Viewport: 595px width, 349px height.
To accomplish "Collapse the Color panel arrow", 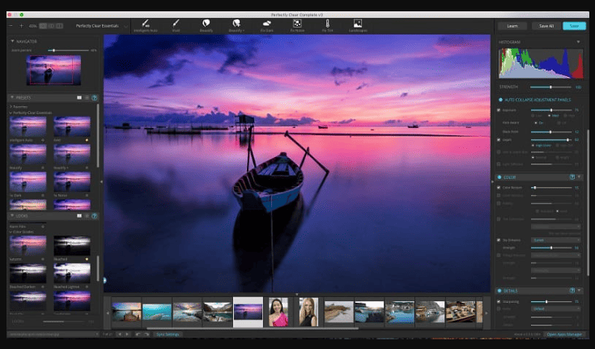I will [x=579, y=177].
